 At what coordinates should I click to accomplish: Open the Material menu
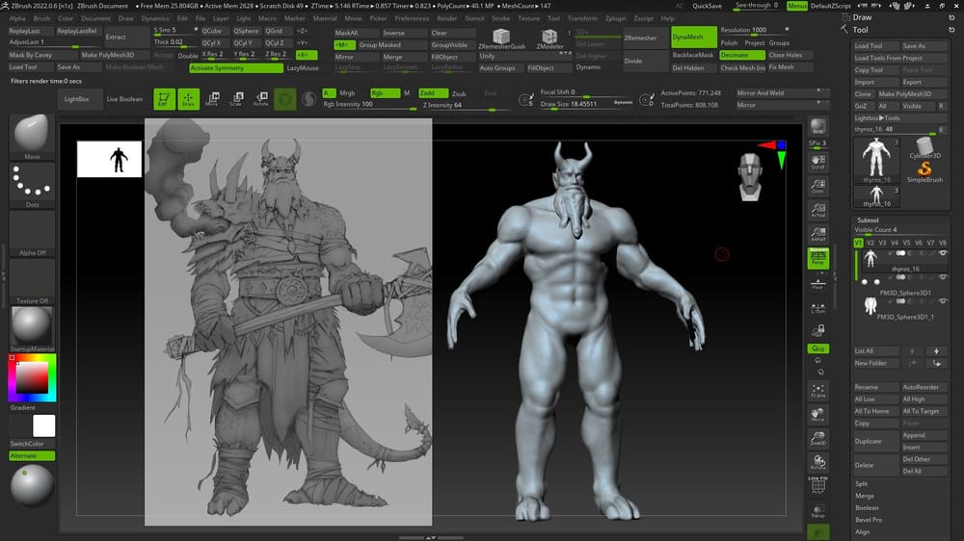click(x=325, y=18)
